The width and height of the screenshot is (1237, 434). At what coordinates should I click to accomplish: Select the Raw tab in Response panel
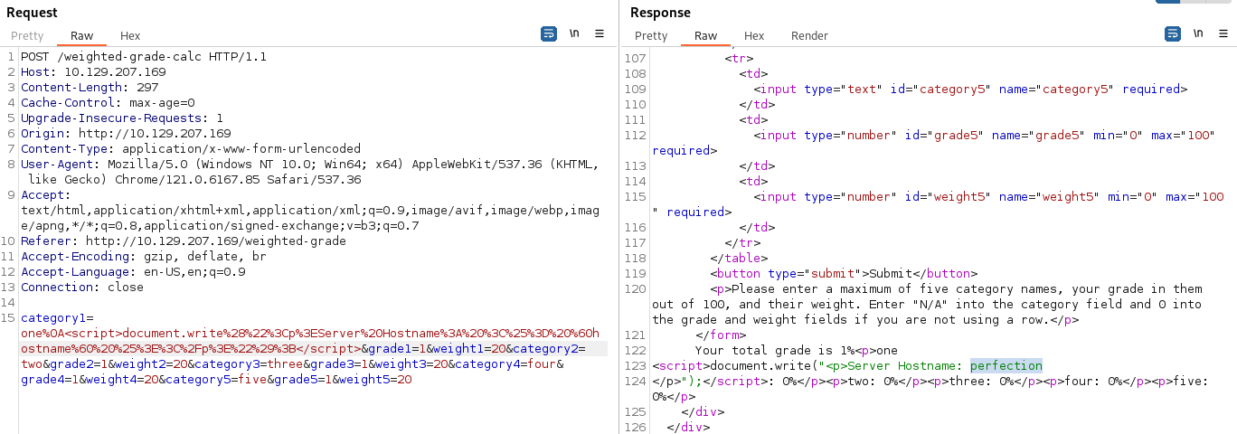click(x=706, y=36)
